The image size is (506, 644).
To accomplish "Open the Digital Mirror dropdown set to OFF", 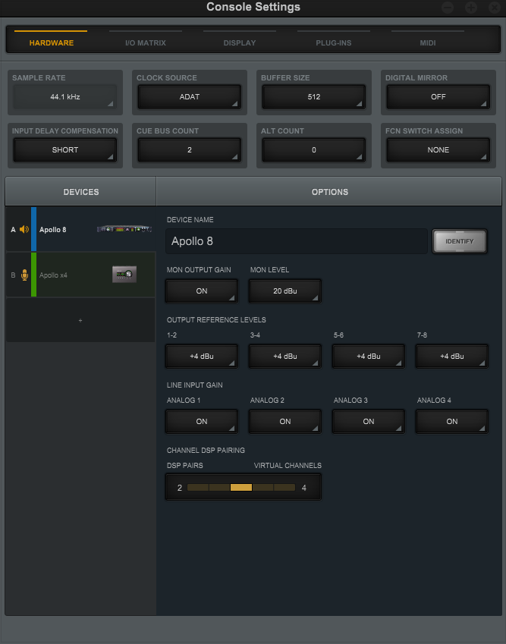I will (438, 97).
